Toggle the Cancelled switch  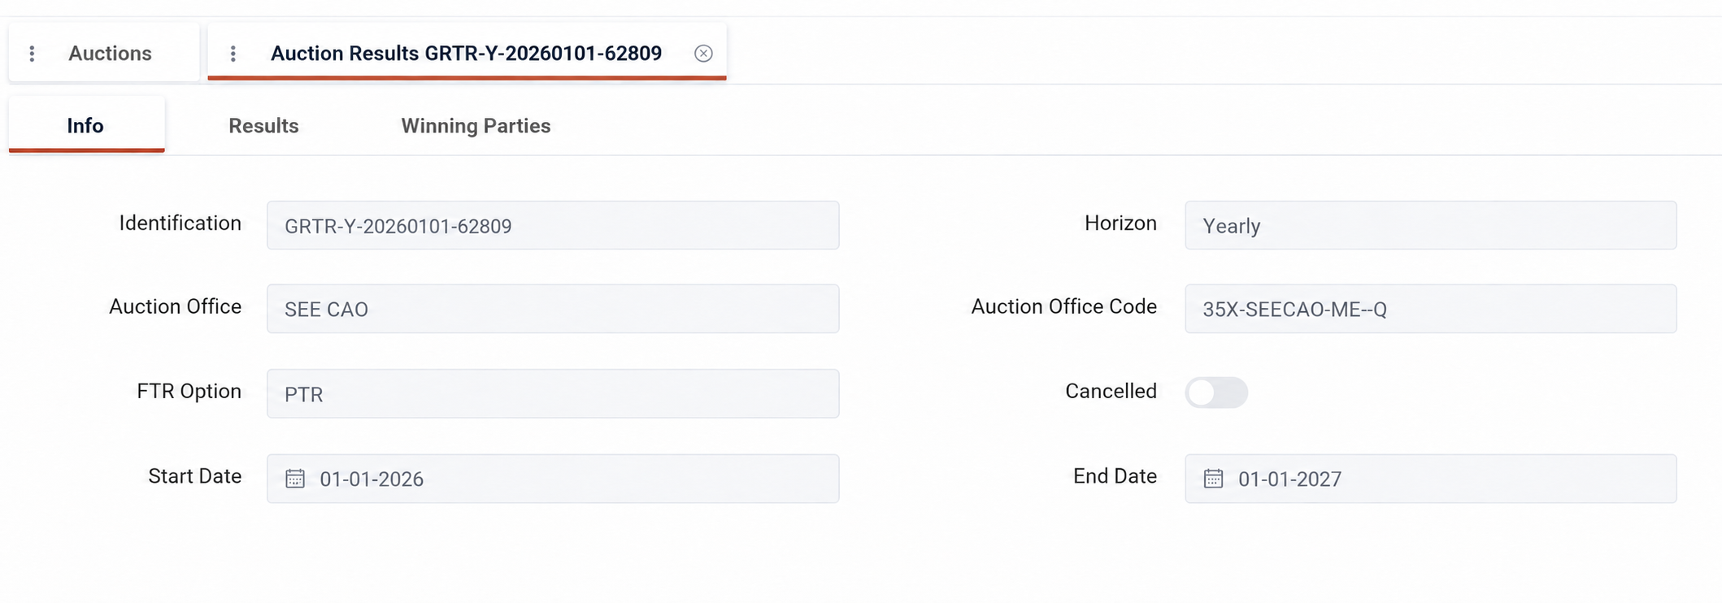tap(1216, 393)
